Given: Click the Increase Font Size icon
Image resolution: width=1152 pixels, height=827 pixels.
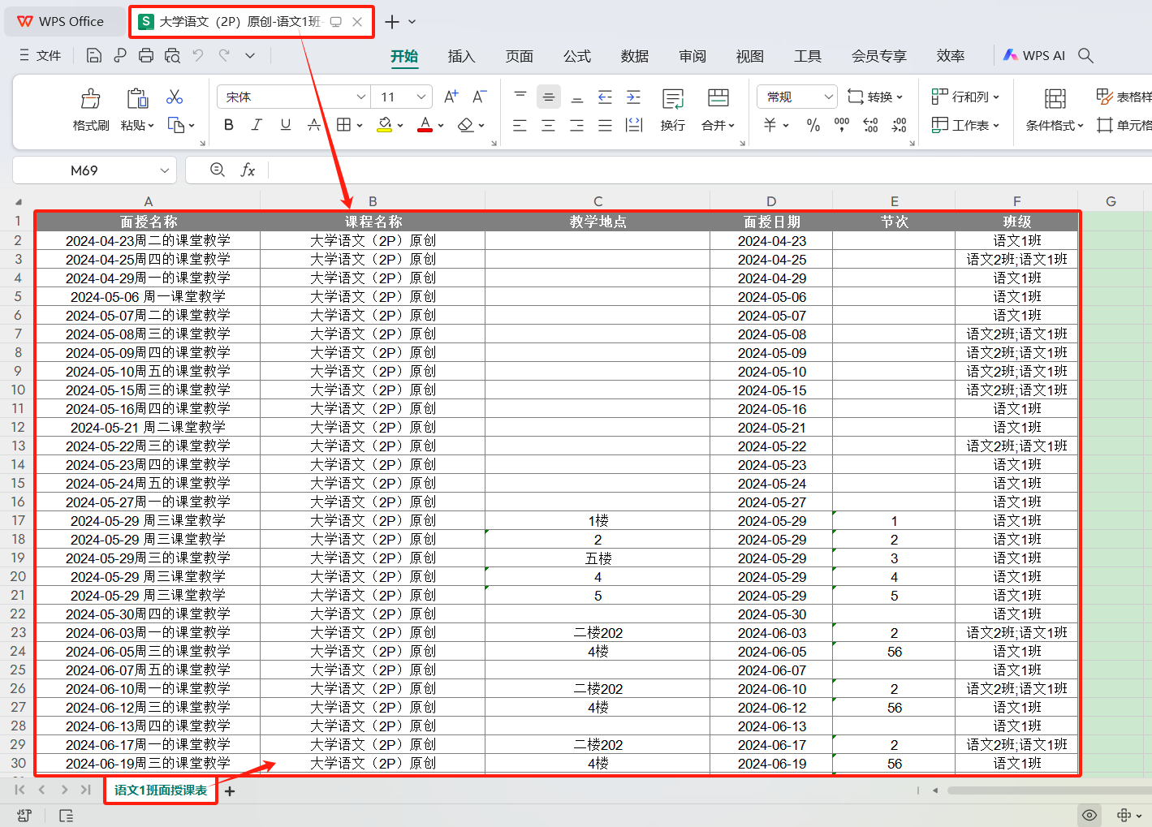Looking at the screenshot, I should [x=451, y=97].
